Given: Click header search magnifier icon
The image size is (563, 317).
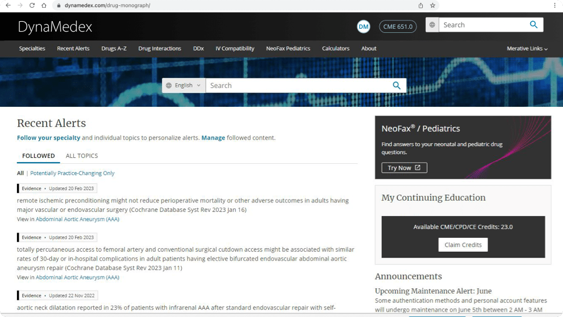Looking at the screenshot, I should (x=534, y=25).
